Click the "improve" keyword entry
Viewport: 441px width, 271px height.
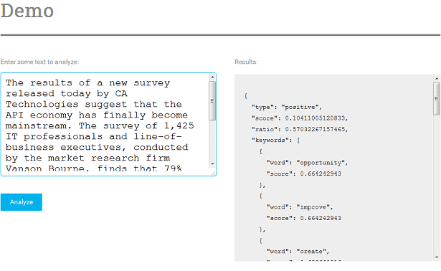tap(300, 207)
